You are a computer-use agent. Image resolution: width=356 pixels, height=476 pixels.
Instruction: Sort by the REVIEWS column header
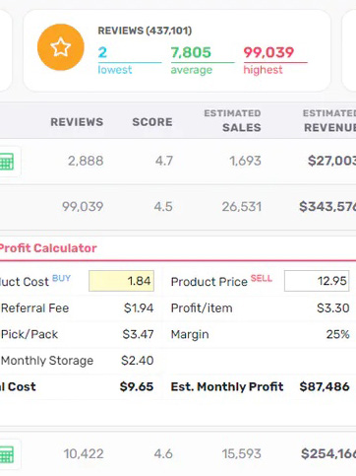click(x=77, y=122)
